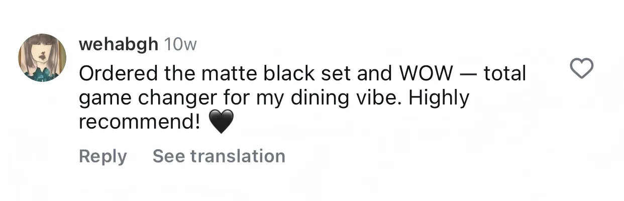Click the word total in the comment
The width and height of the screenshot is (624, 201).
tap(504, 74)
